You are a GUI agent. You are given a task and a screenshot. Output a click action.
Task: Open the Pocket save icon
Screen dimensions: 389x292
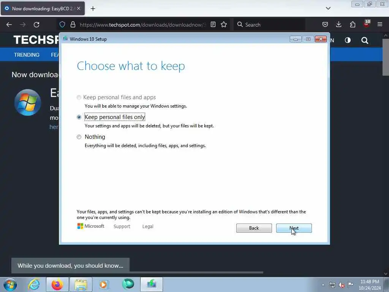pyautogui.click(x=325, y=24)
